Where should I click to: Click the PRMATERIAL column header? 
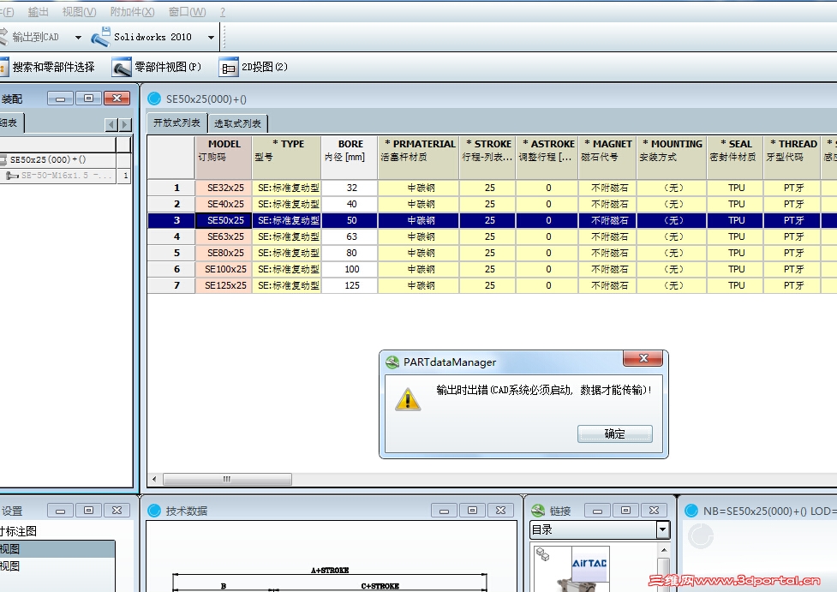418,157
